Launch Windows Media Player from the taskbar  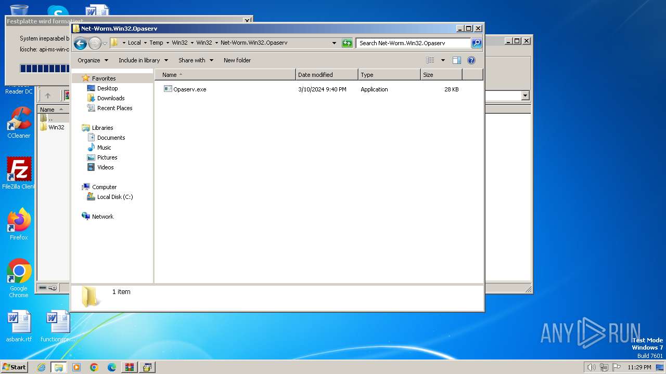tap(76, 367)
